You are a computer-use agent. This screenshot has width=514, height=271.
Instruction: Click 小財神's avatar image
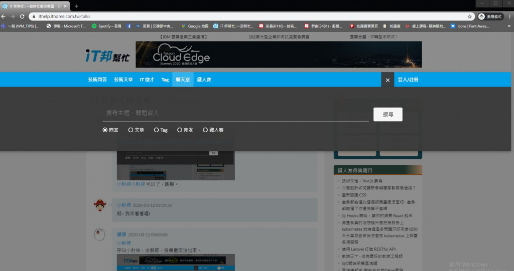point(100,205)
